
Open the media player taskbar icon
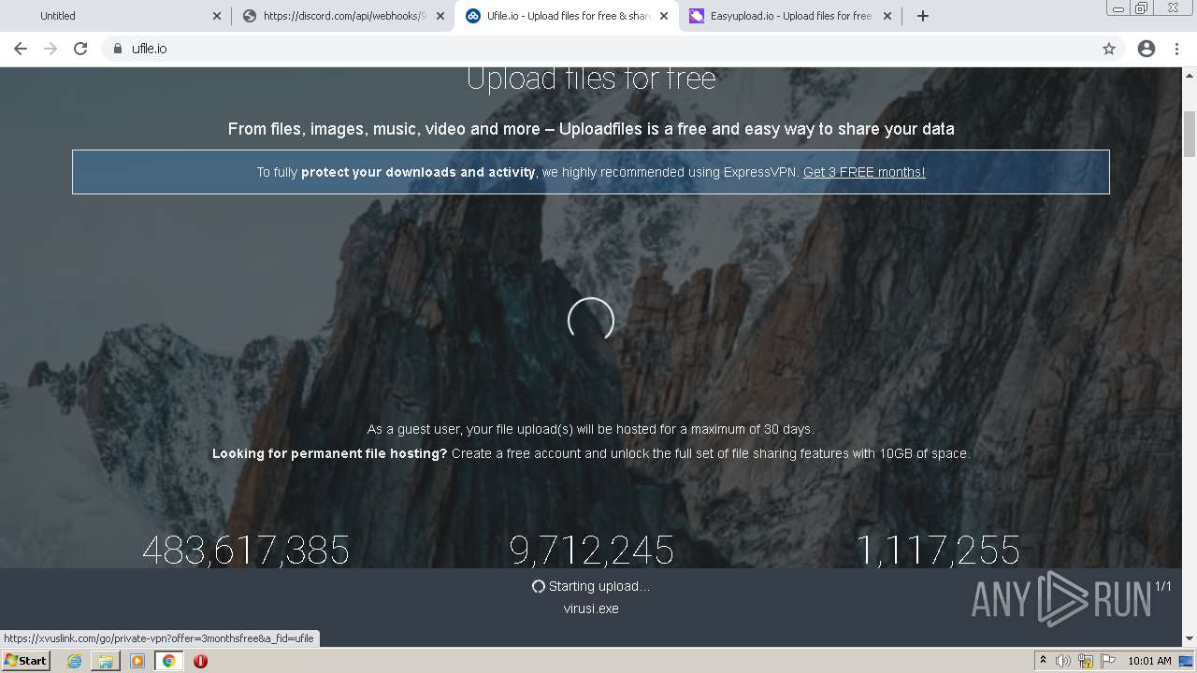click(x=137, y=661)
